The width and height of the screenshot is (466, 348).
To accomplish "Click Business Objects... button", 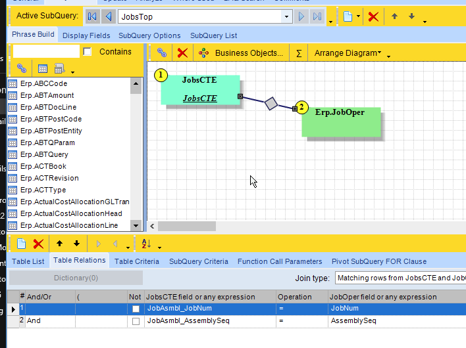I will coord(241,53).
